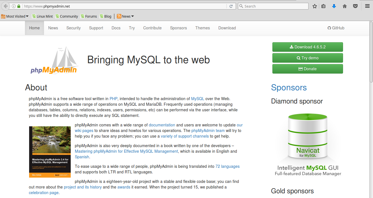Viewport: 373px width, 198px height.
Task: Open the Docs navigation item
Action: click(116, 28)
